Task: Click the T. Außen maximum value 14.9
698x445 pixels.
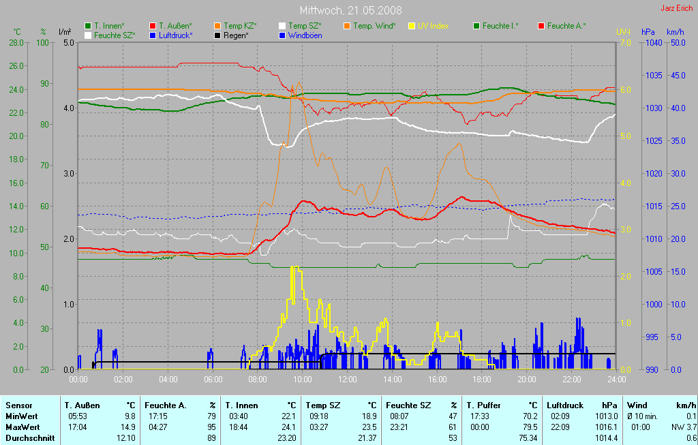Action: (x=130, y=427)
